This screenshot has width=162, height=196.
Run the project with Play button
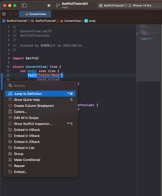pos(49,6)
